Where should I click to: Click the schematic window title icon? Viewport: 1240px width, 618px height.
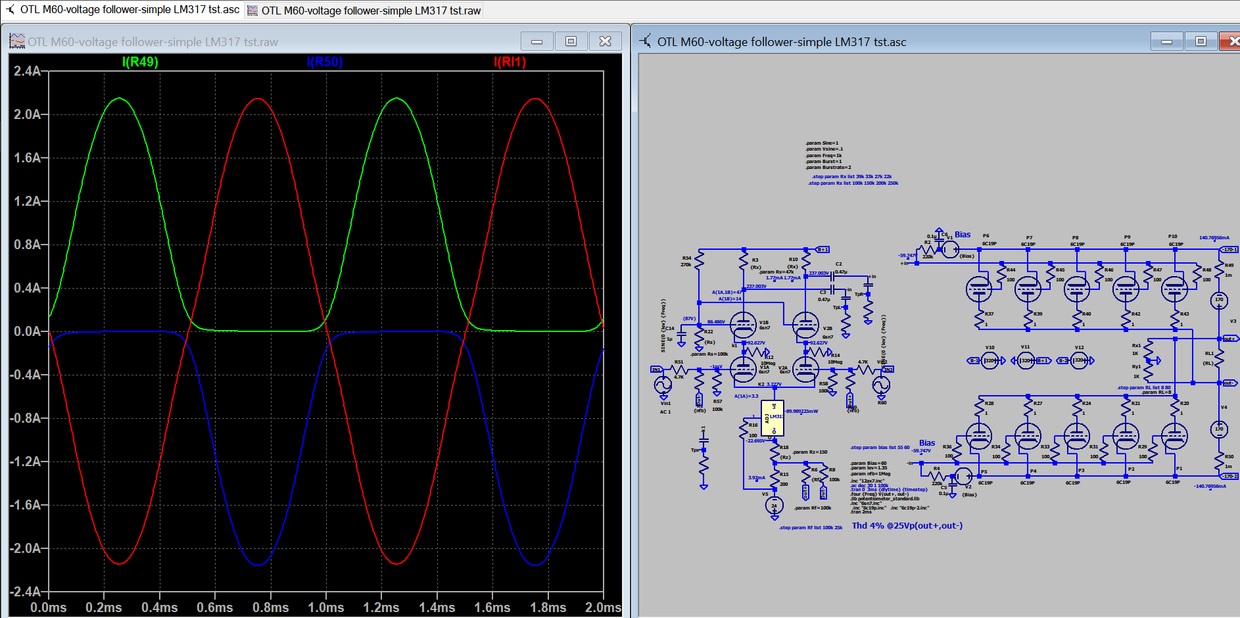[x=646, y=41]
